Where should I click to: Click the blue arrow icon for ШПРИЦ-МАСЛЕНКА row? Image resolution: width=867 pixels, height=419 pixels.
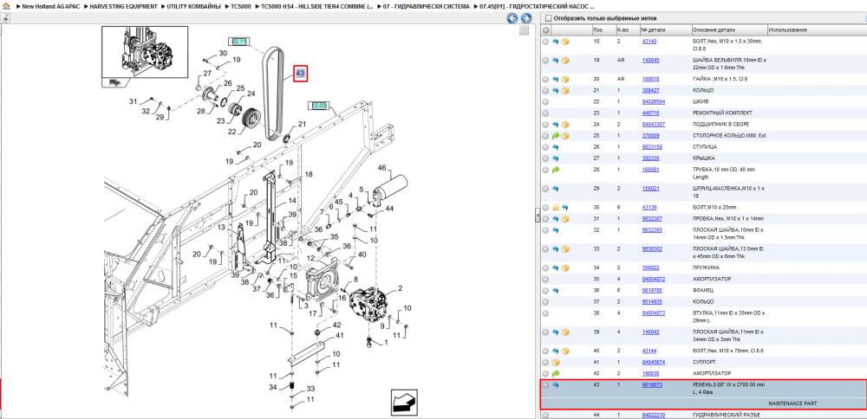tap(556, 188)
